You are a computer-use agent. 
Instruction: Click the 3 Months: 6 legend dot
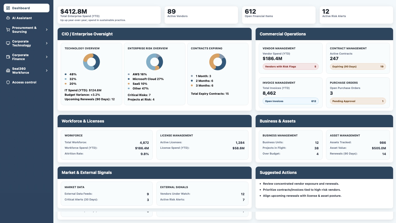(x=192, y=86)
